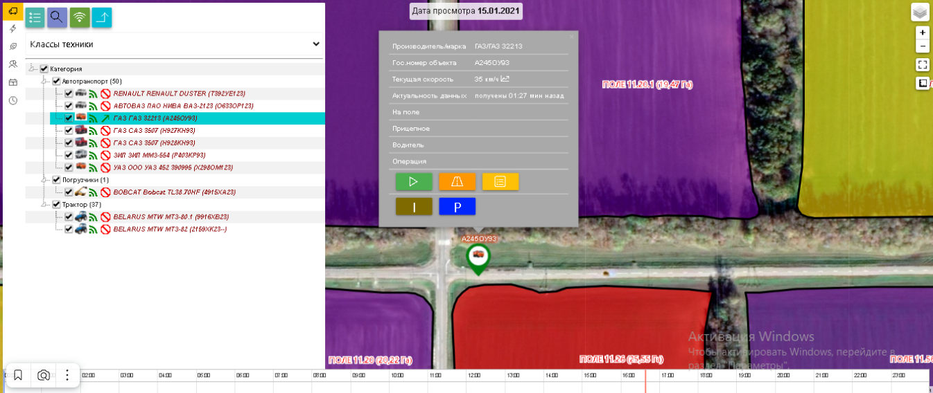Click the fullscreen map icon
This screenshot has height=393, width=933.
click(x=922, y=64)
